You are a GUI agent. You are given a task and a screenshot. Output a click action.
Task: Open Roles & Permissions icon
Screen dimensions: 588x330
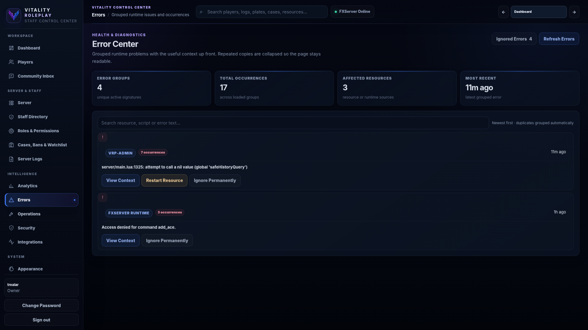click(11, 131)
